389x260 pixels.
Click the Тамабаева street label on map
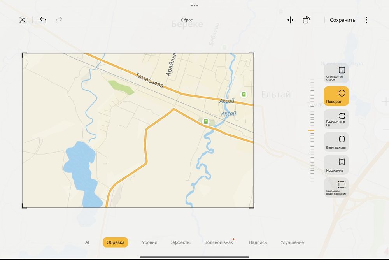pyautogui.click(x=150, y=80)
